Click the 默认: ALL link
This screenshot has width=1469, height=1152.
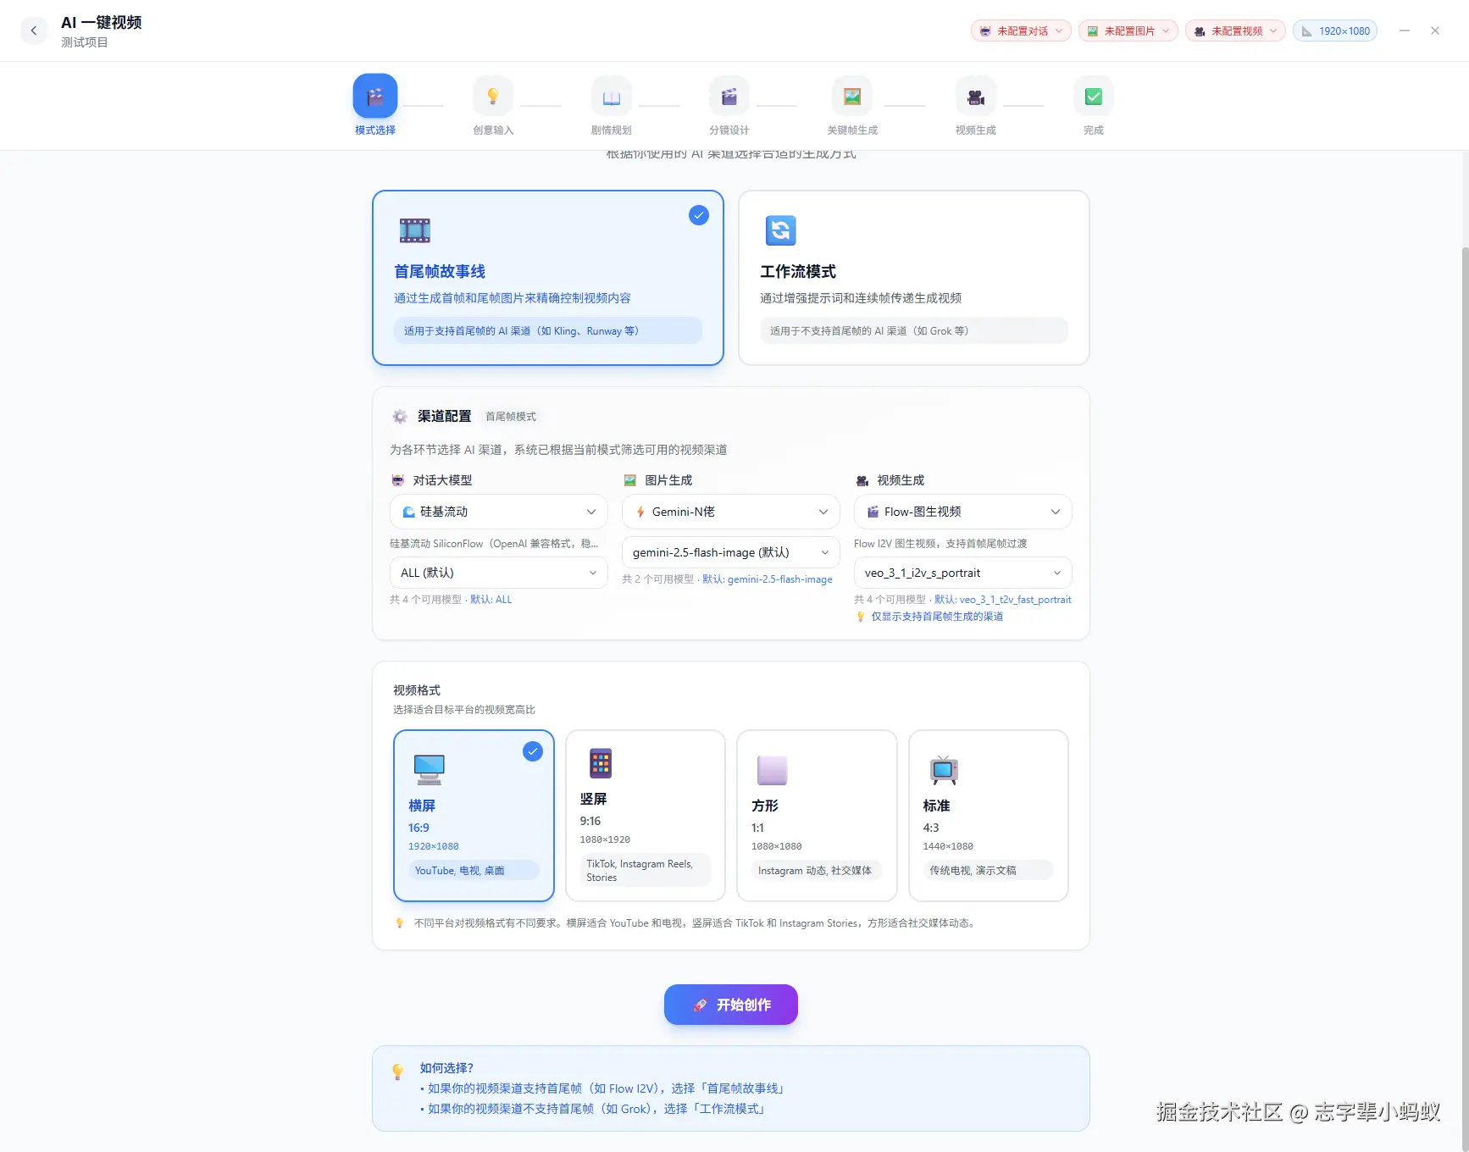pos(491,600)
